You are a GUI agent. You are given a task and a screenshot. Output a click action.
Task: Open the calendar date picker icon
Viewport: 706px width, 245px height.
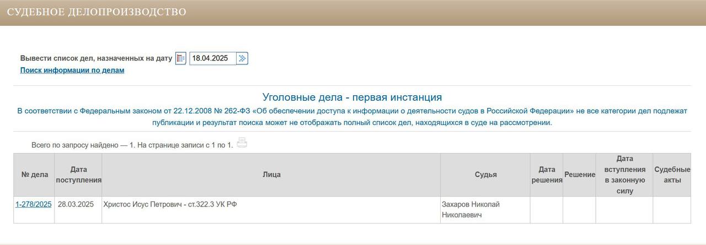[x=181, y=58]
